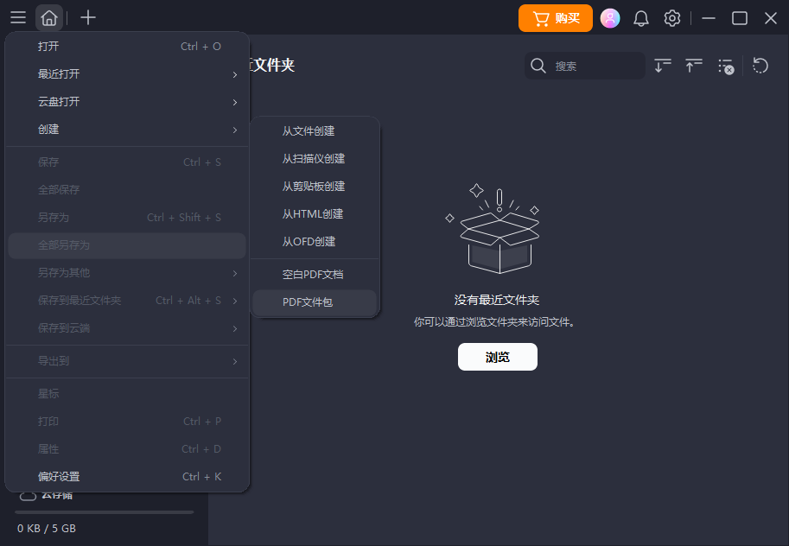Clear the recent folder list
The image size is (789, 546).
pos(726,66)
